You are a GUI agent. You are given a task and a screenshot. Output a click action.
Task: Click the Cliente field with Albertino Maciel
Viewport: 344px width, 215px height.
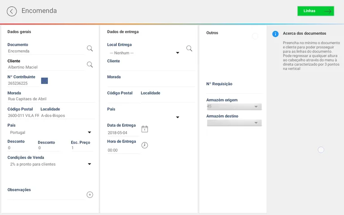point(46,67)
